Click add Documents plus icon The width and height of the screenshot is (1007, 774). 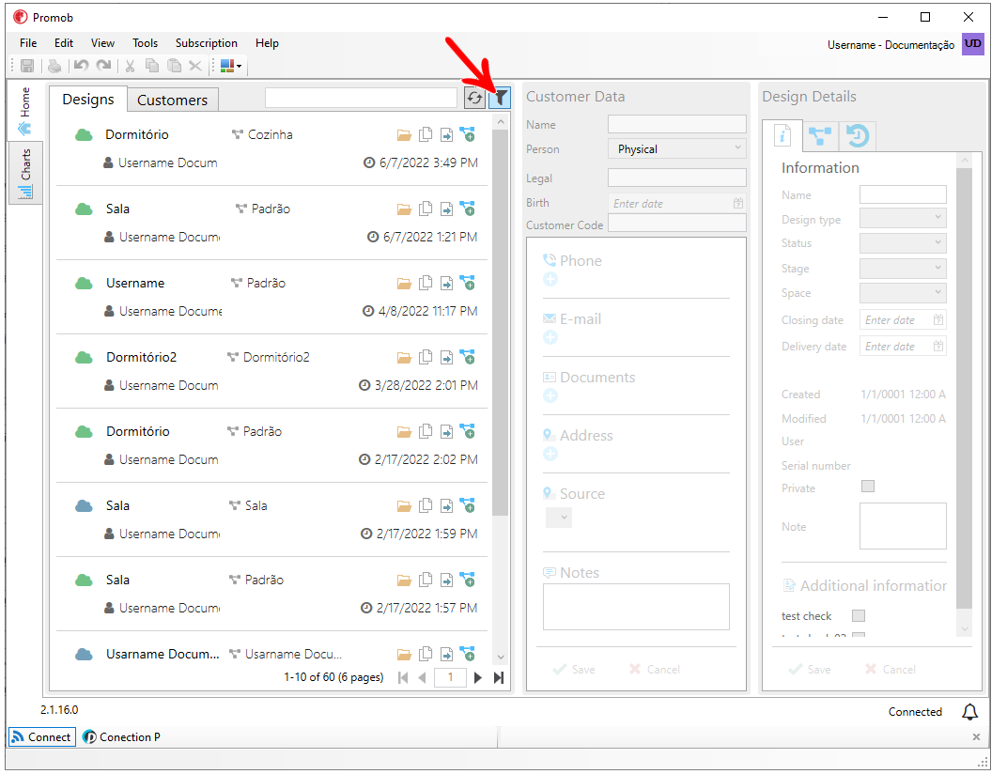(x=550, y=395)
